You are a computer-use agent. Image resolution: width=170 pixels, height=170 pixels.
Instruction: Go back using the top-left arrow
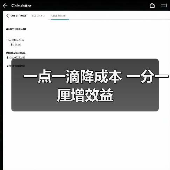coord(5,6)
